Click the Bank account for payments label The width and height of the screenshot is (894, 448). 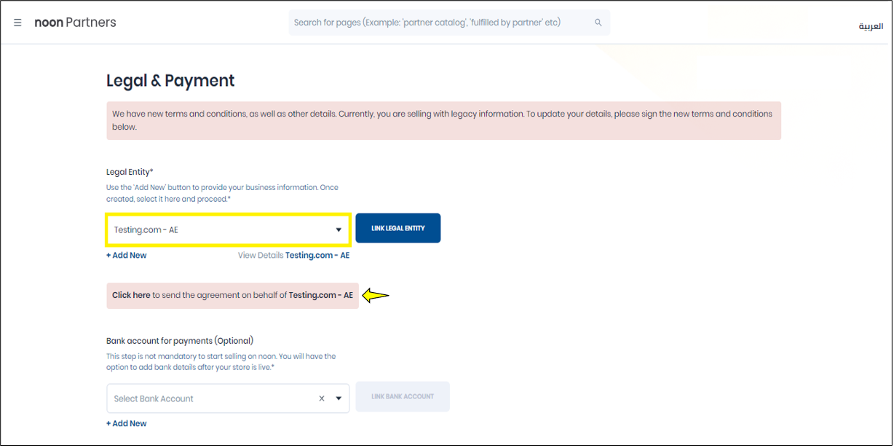pos(180,340)
